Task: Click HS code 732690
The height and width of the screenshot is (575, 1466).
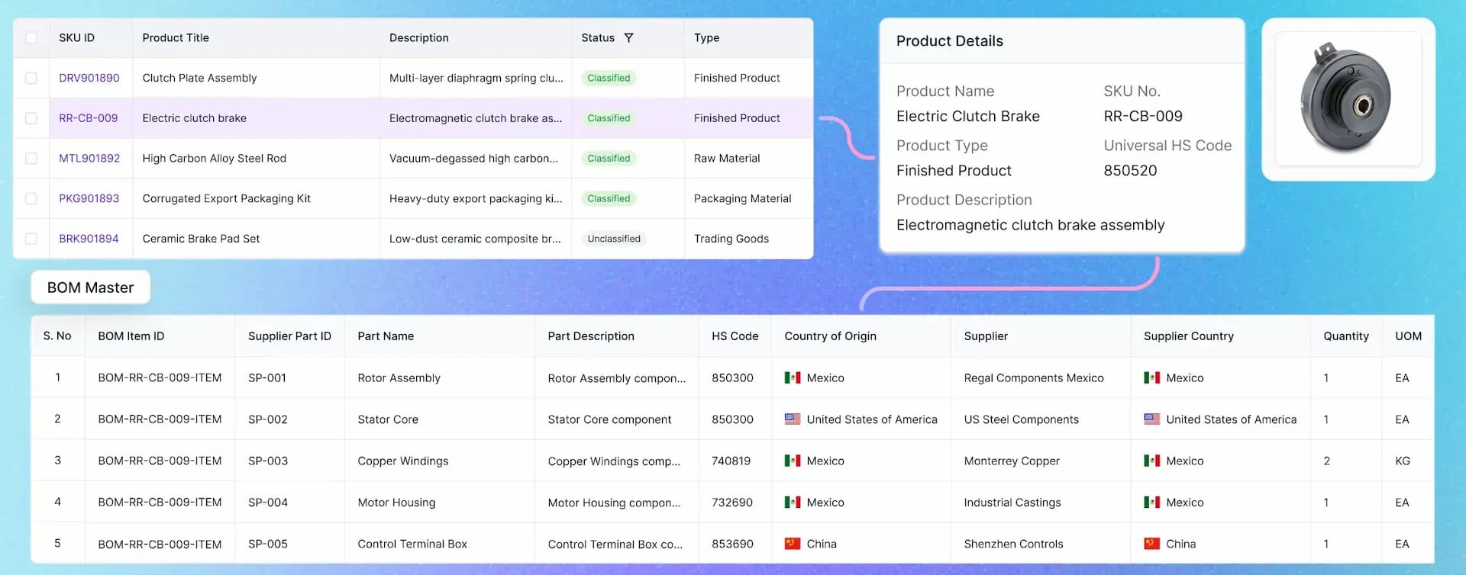Action: coord(732,502)
